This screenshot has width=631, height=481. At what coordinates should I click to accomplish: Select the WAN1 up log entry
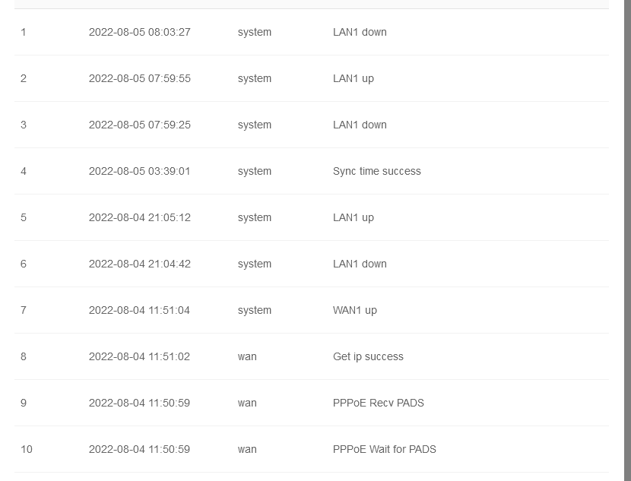pyautogui.click(x=354, y=310)
